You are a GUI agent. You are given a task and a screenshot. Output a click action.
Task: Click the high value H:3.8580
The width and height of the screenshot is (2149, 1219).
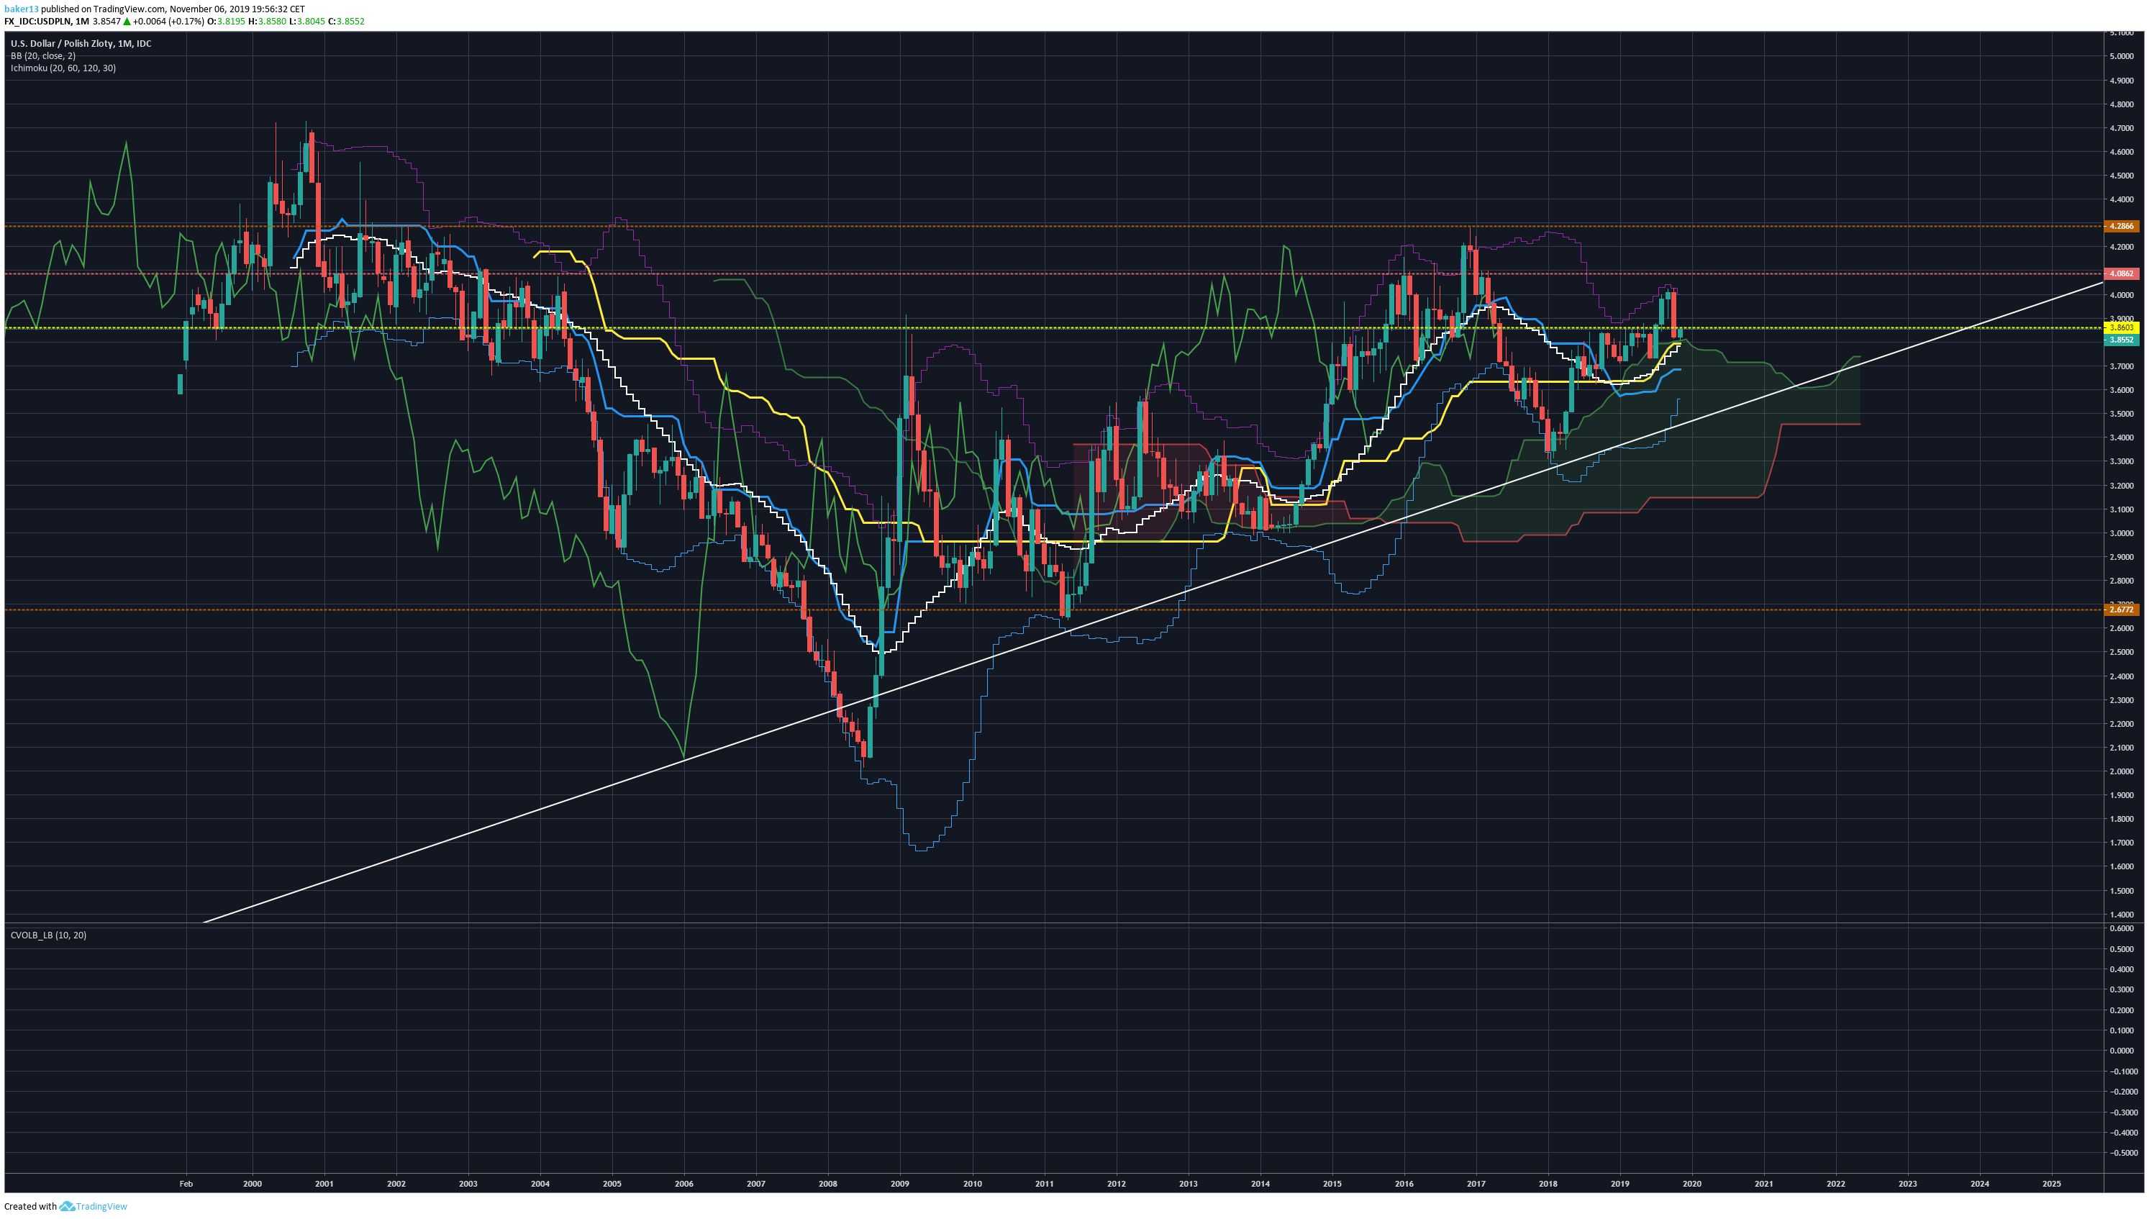point(267,21)
